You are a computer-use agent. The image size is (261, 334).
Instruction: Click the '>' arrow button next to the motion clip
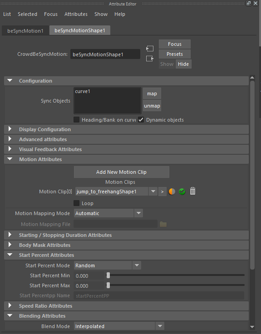click(x=163, y=192)
